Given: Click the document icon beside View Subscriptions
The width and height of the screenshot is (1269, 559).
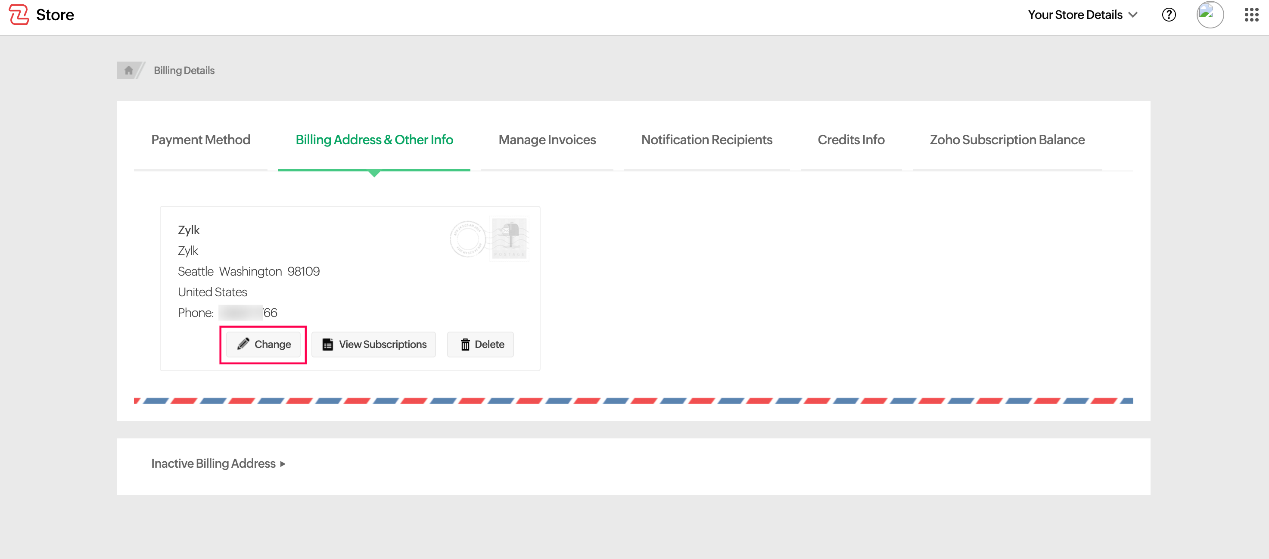Looking at the screenshot, I should pos(328,344).
